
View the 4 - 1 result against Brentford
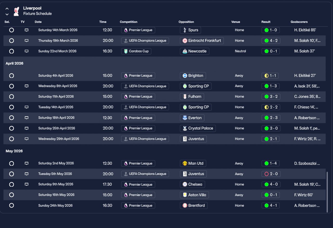pos(271,205)
